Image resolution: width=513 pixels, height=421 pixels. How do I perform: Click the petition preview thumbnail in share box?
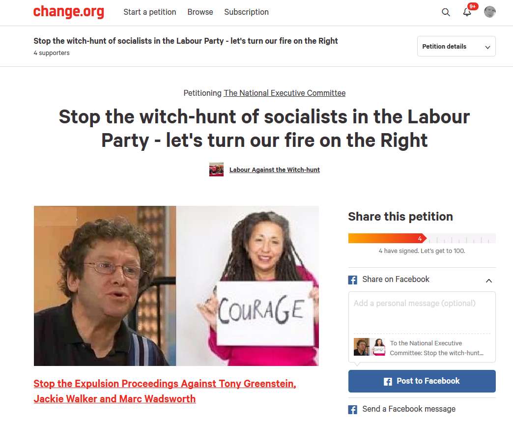370,347
